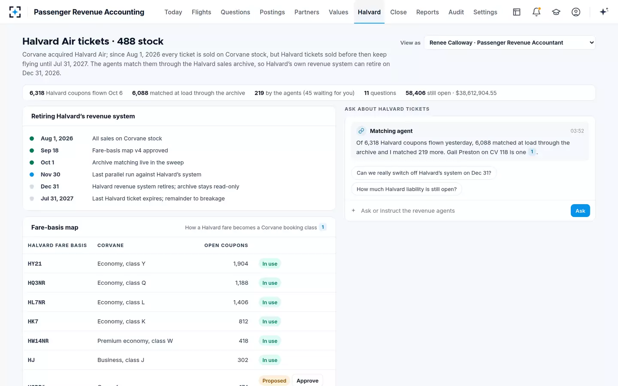Screen dimensions: 618x386
Task: Click the 219 by the agents stat
Action: coord(304,93)
